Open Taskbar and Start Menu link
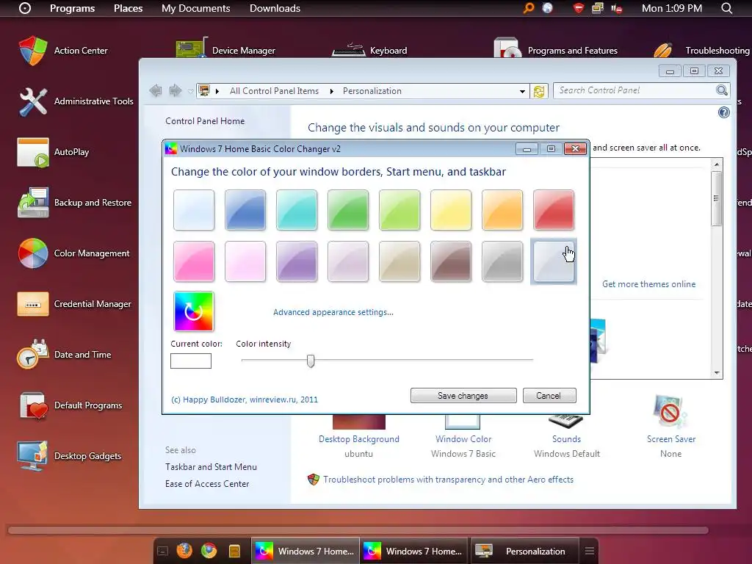 (x=211, y=466)
